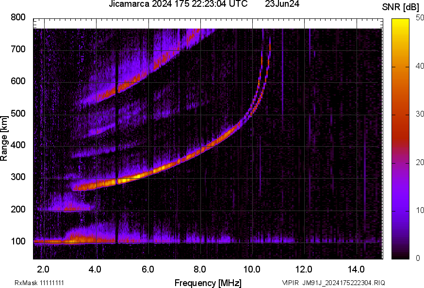
Task: Click the 'RxMask 11111111' label
Action: tap(39, 283)
